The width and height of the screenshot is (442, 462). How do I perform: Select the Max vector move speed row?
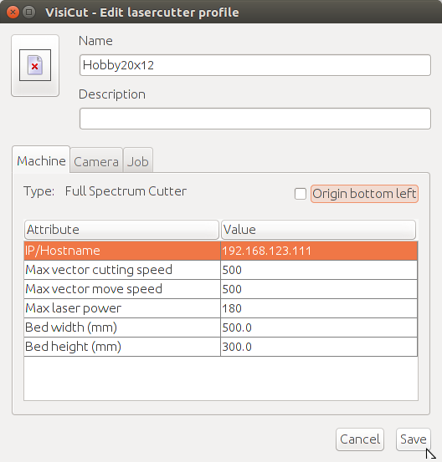[x=220, y=289]
